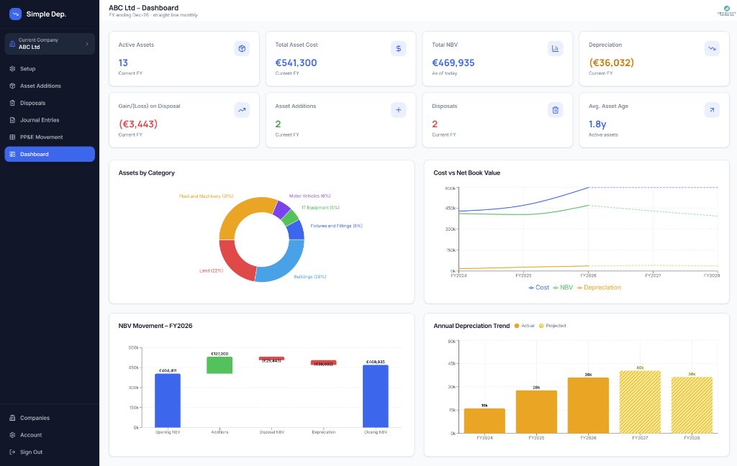
Task: Click the Simple Dep. logo icon
Action: pos(16,14)
